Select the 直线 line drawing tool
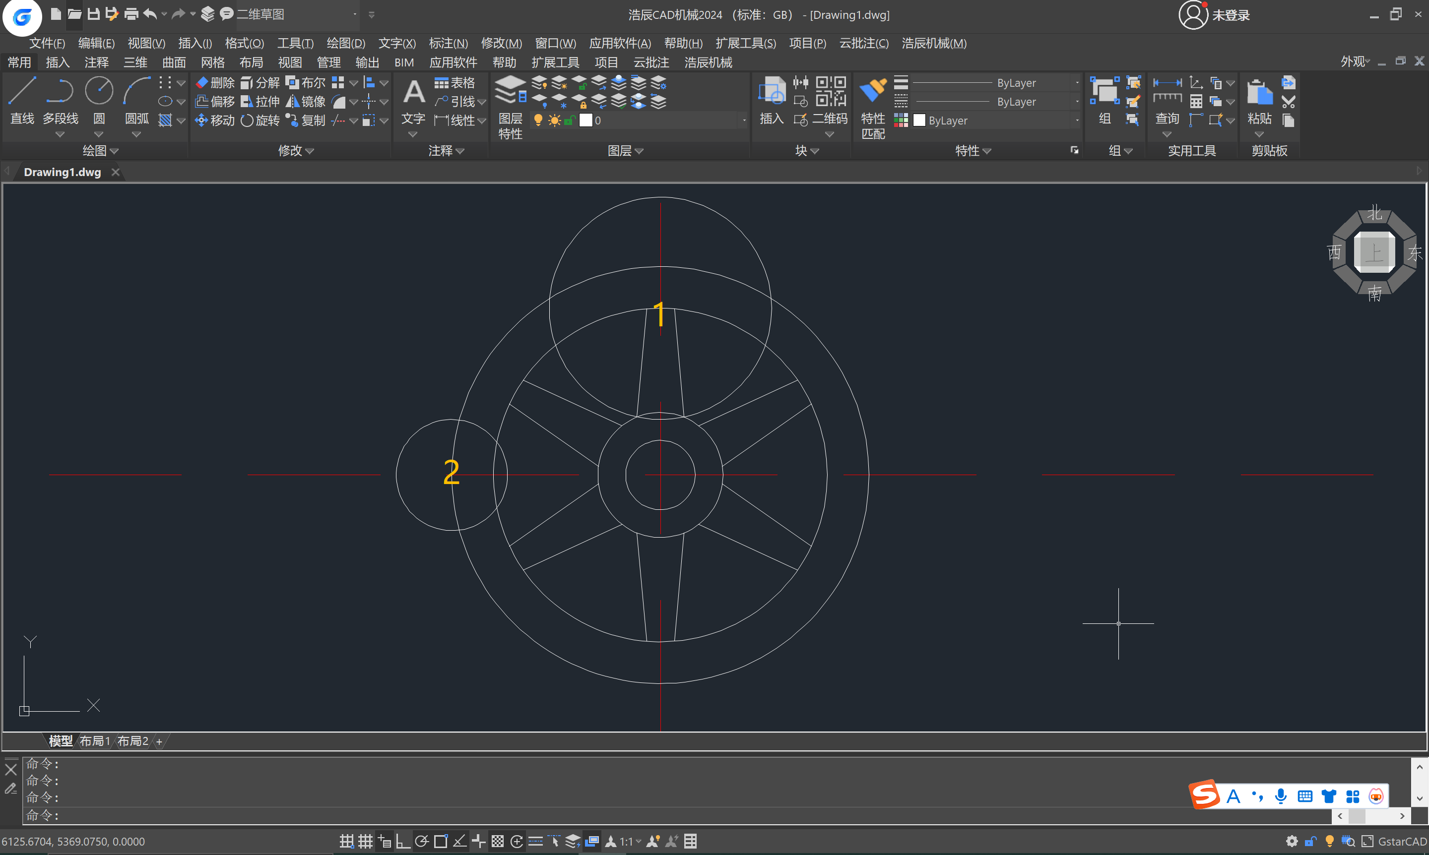 coord(22,92)
